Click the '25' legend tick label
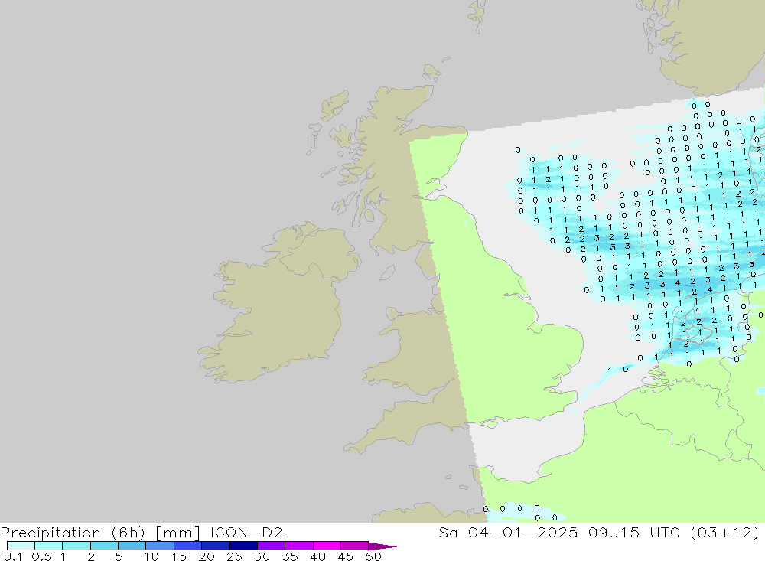The width and height of the screenshot is (765, 561). [235, 556]
